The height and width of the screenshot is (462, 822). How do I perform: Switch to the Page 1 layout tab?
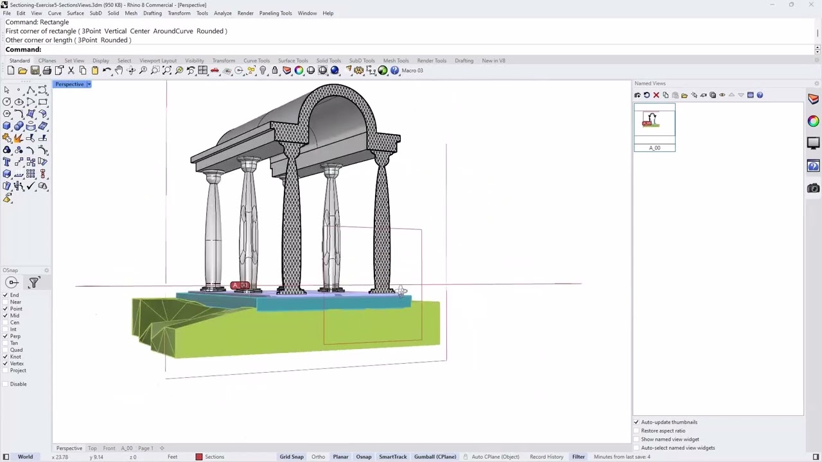146,449
